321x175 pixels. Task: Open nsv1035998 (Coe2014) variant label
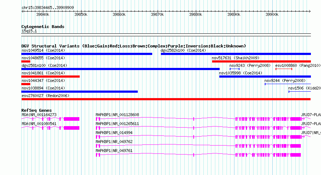click(x=241, y=73)
